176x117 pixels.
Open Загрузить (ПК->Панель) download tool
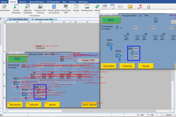40,9
